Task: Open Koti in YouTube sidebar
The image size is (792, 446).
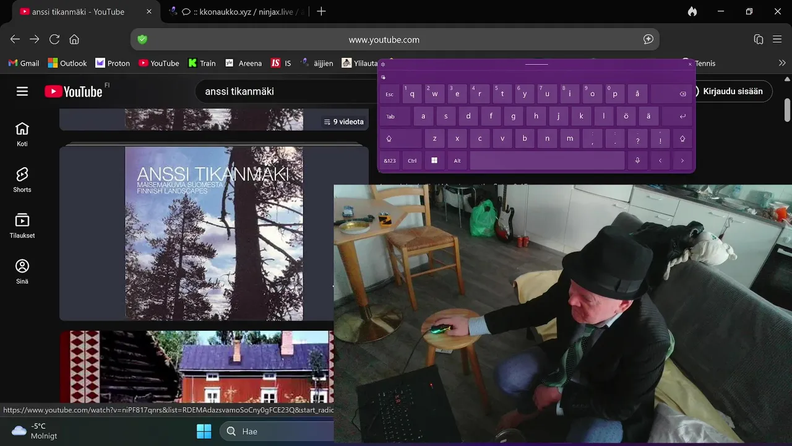Action: click(x=22, y=134)
